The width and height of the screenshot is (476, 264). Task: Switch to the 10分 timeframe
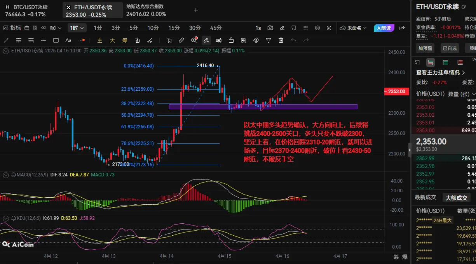[153, 28]
